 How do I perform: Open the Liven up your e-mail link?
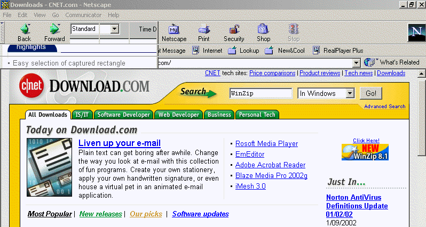pyautogui.click(x=120, y=143)
